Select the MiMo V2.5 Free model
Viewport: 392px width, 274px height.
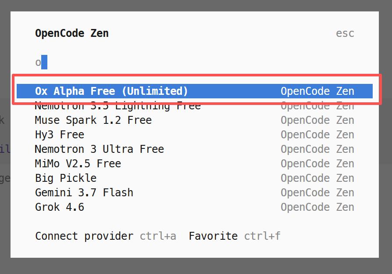(x=195, y=164)
